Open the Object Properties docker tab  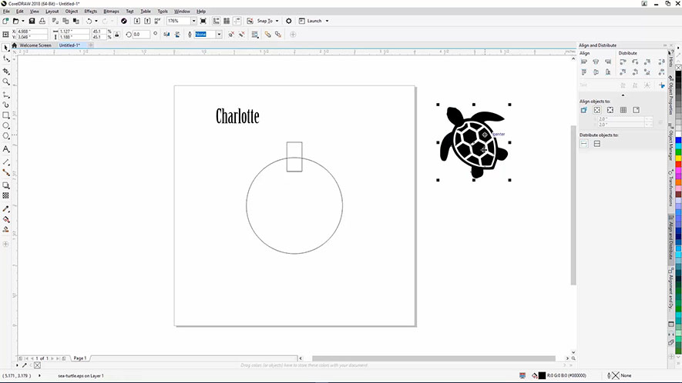point(670,95)
